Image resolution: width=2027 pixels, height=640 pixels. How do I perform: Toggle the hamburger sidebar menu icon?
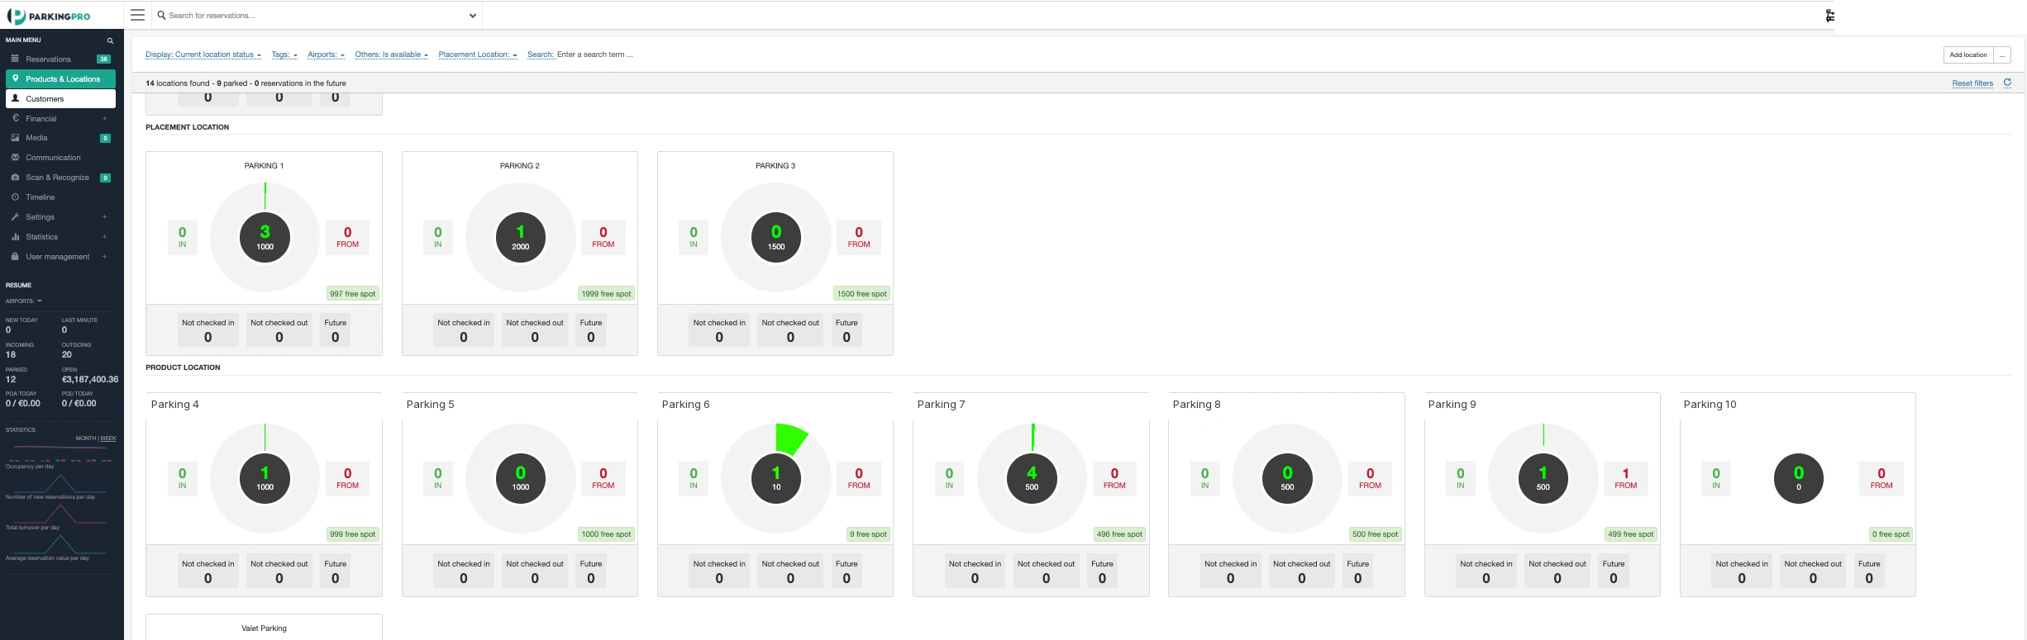coord(138,15)
